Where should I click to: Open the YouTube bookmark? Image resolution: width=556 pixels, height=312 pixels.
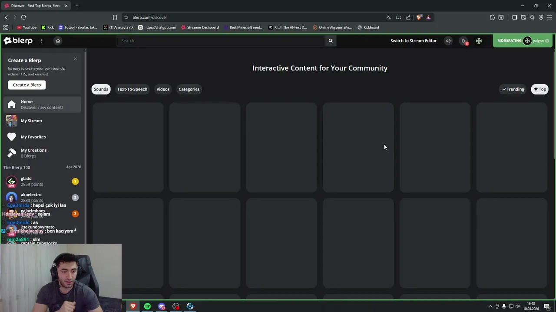tap(26, 27)
